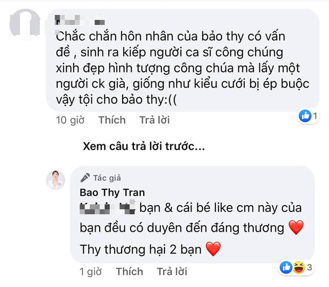Click the author microphone badge icon
Screen dimensions: 329x287
point(84,178)
